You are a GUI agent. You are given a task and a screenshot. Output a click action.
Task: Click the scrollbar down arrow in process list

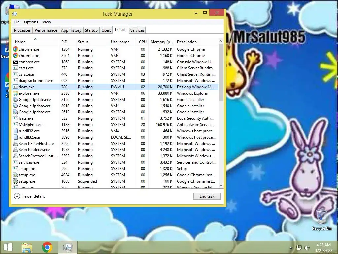pos(221,186)
